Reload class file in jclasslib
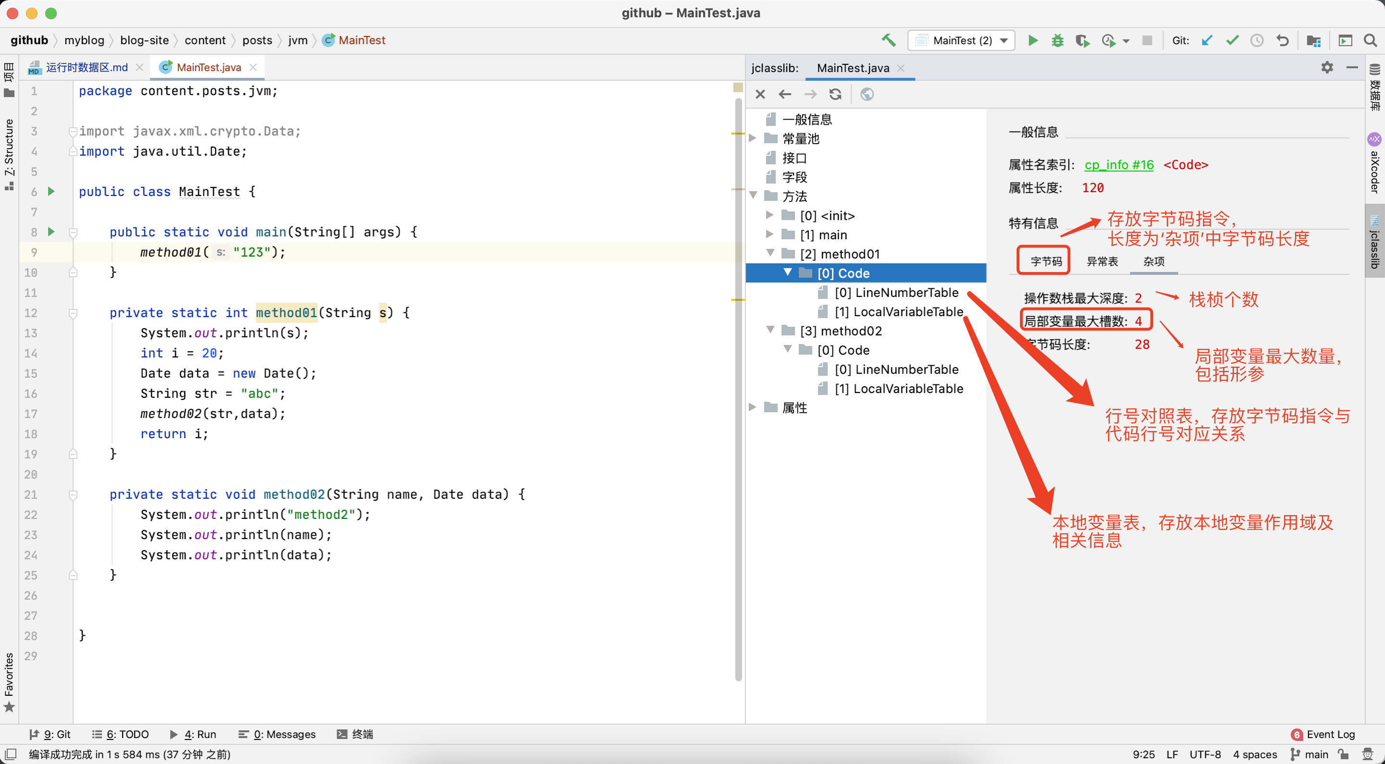 point(835,94)
